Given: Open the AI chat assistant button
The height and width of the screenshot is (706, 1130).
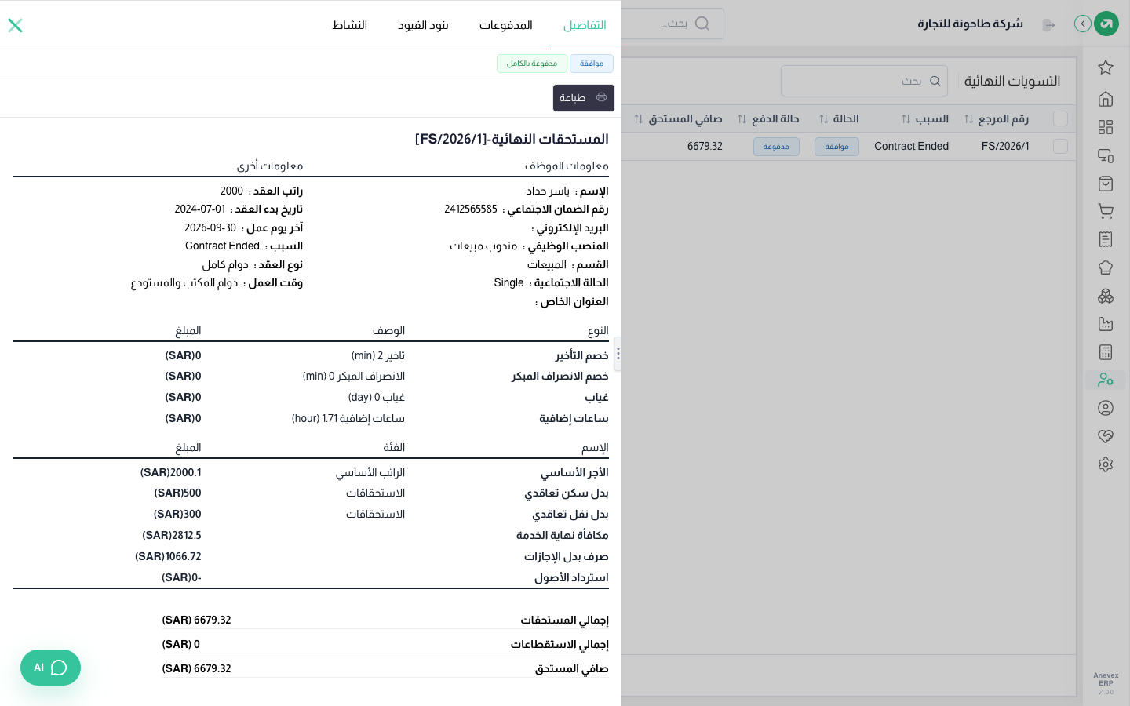Looking at the screenshot, I should click(x=50, y=668).
